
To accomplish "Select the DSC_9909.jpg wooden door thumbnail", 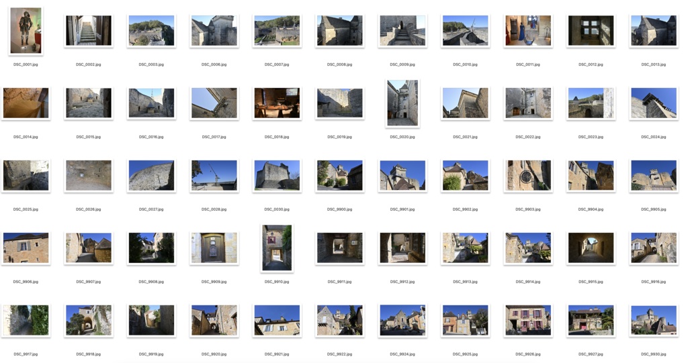I will click(x=214, y=248).
